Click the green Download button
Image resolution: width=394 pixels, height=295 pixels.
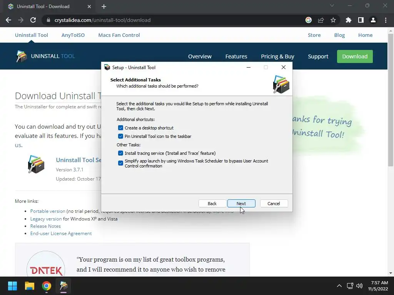(355, 56)
